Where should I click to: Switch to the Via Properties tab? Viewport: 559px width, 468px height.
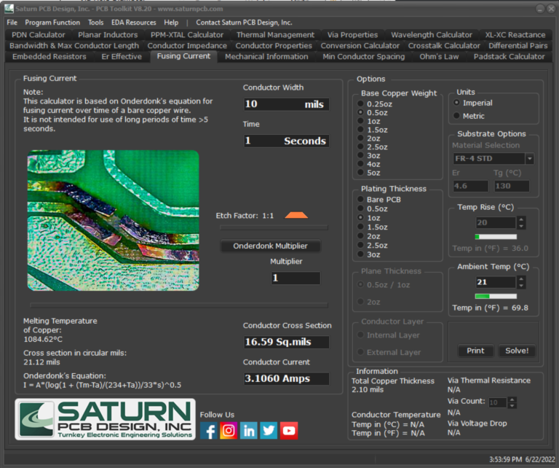[352, 34]
